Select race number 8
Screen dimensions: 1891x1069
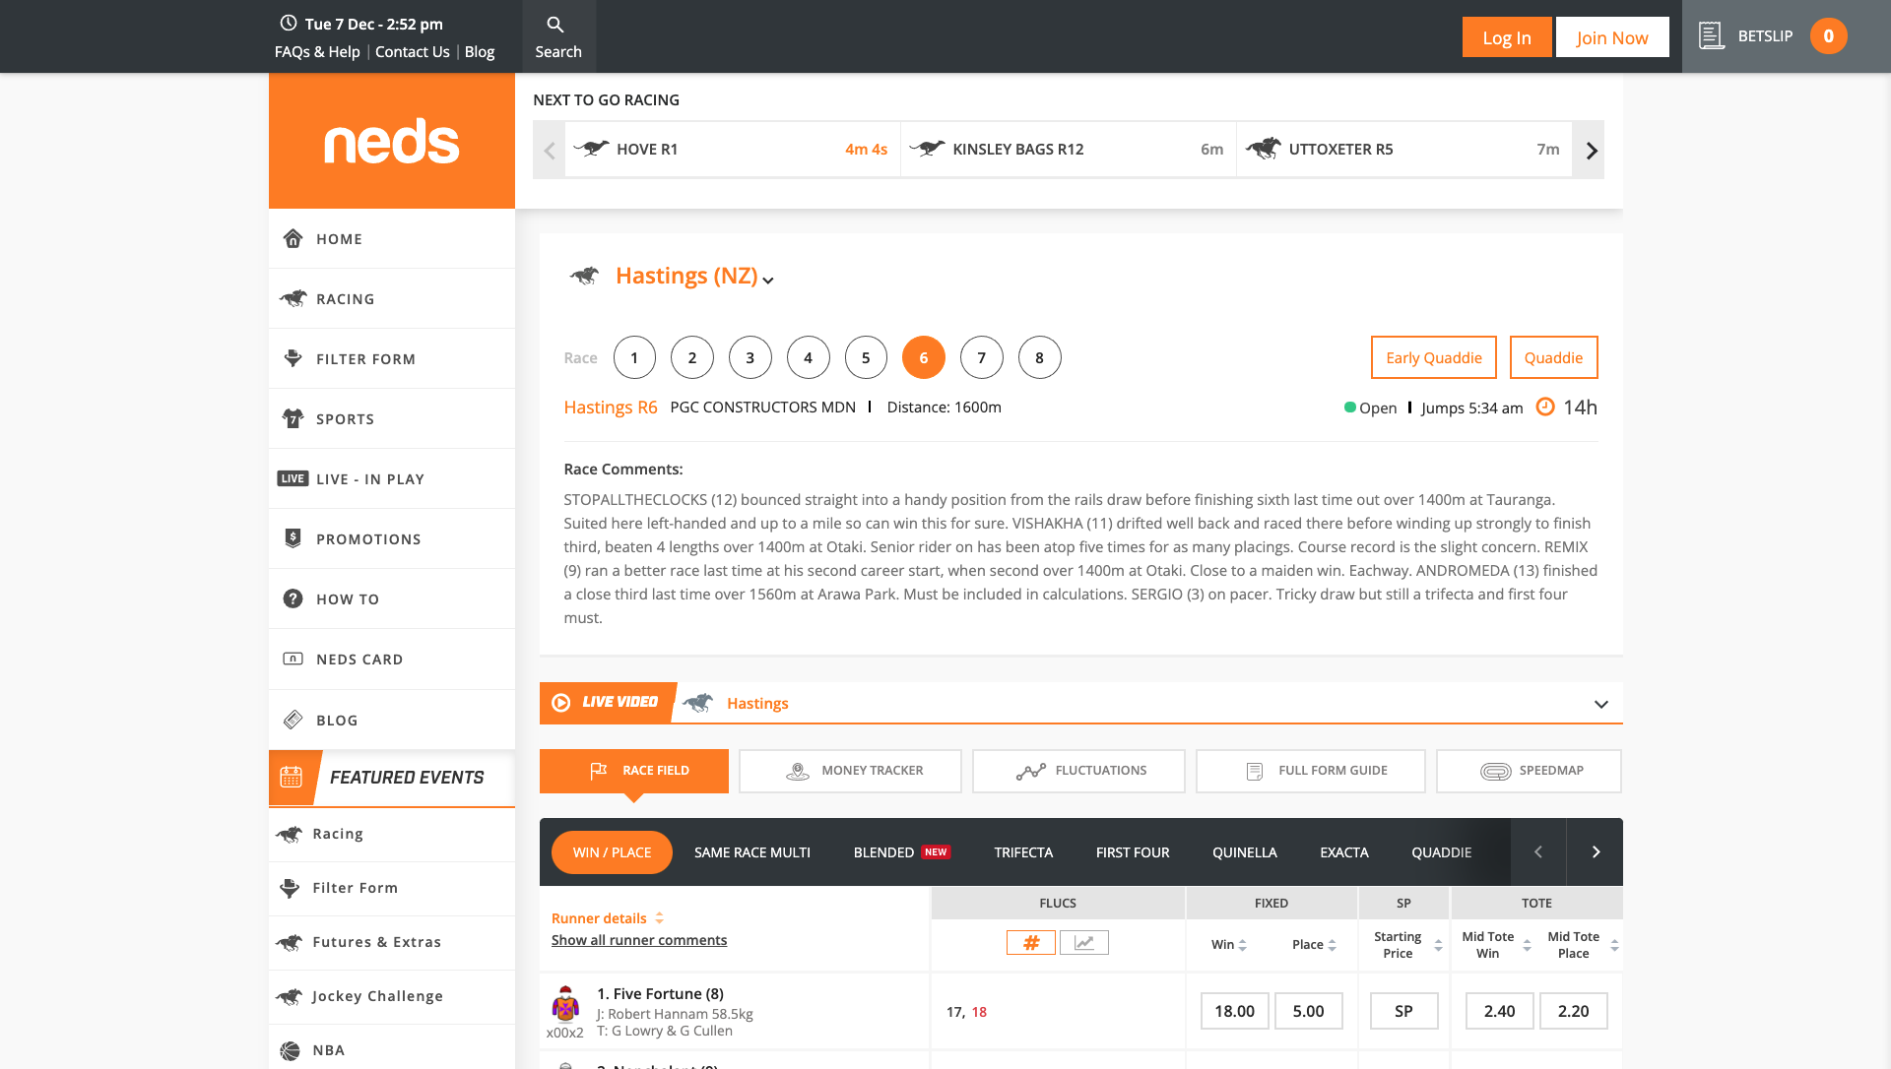[1040, 357]
